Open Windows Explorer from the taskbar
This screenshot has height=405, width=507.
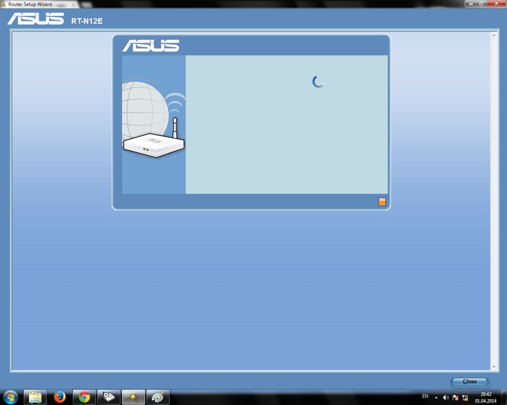coord(35,397)
